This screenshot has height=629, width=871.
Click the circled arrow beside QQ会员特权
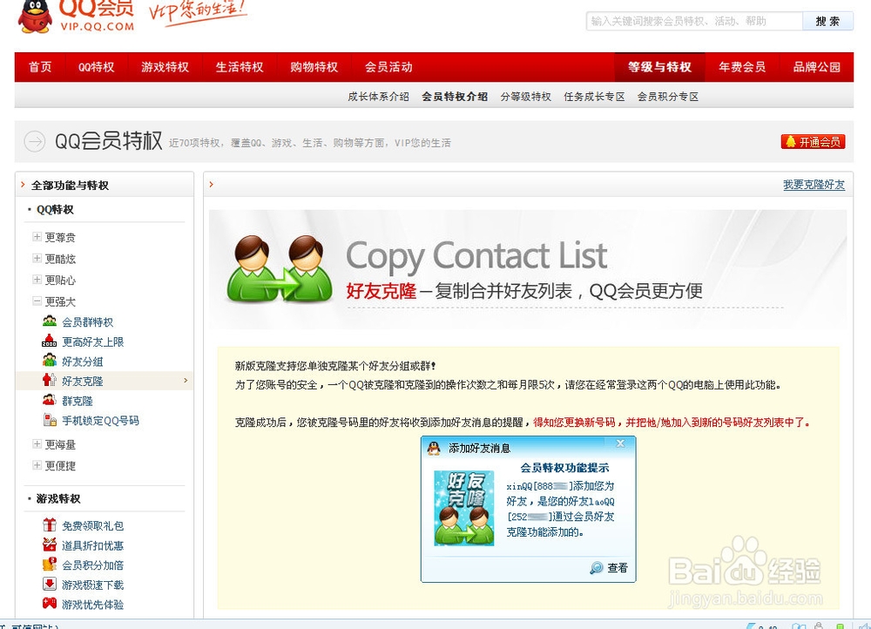pyautogui.click(x=35, y=141)
